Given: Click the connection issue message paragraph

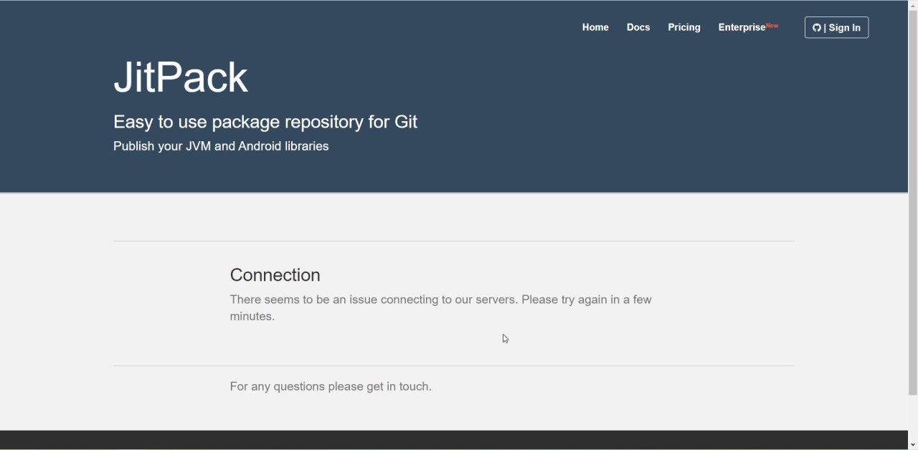Looking at the screenshot, I should pos(441,308).
